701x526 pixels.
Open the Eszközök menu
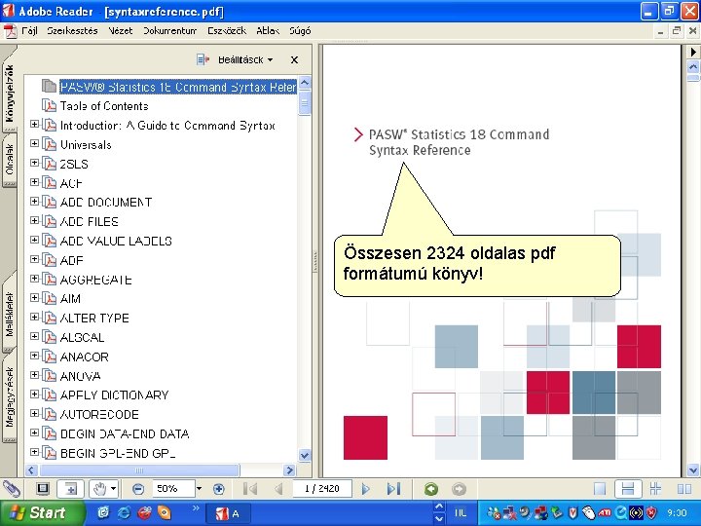pos(227,31)
